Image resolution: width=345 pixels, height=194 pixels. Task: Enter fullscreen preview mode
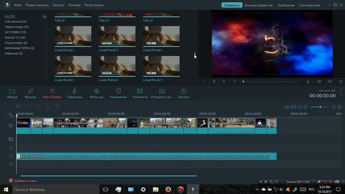click(x=341, y=81)
